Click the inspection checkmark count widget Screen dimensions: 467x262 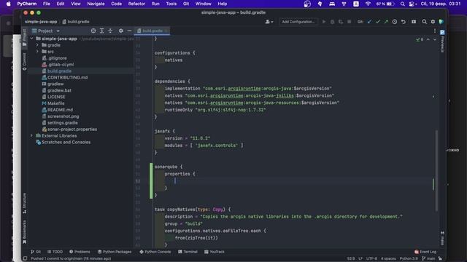pyautogui.click(x=420, y=39)
